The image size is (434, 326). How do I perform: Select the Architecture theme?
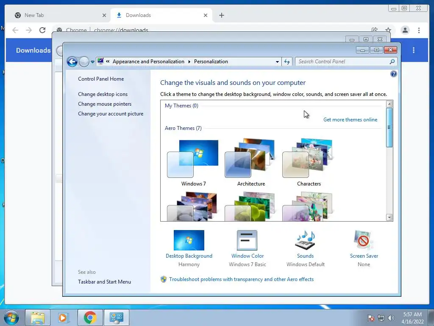[251, 163]
